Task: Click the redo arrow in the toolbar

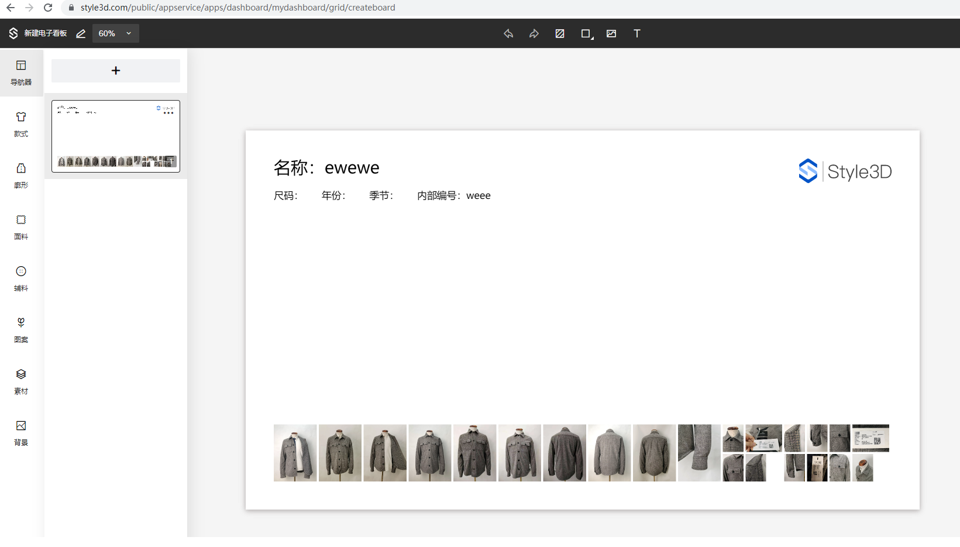Action: pos(534,33)
